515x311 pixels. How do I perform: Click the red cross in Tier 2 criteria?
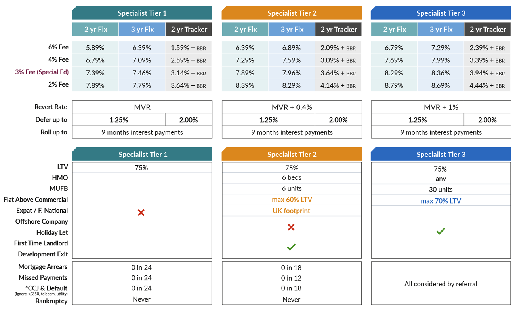(291, 227)
